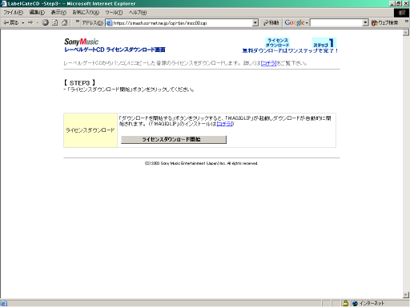Click the Back arrow toolbar button
The image size is (410, 307).
click(10, 22)
